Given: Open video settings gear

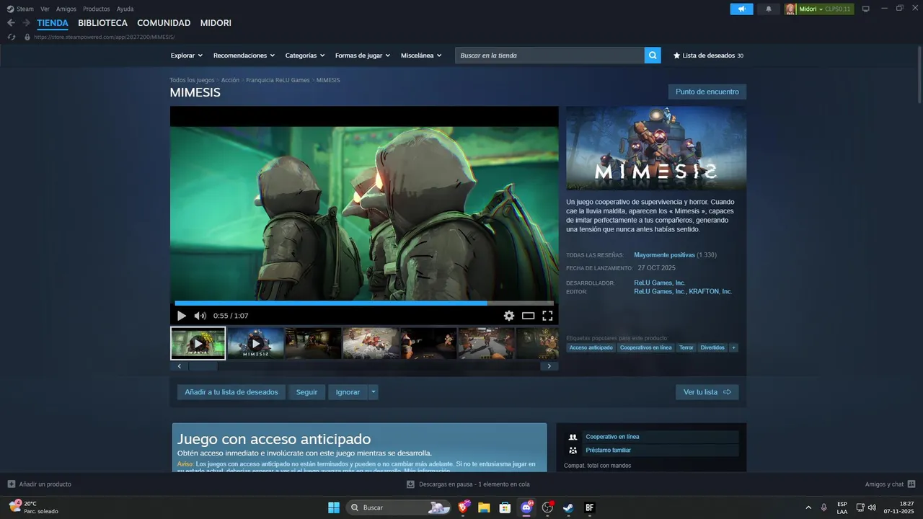Looking at the screenshot, I should click(x=509, y=316).
